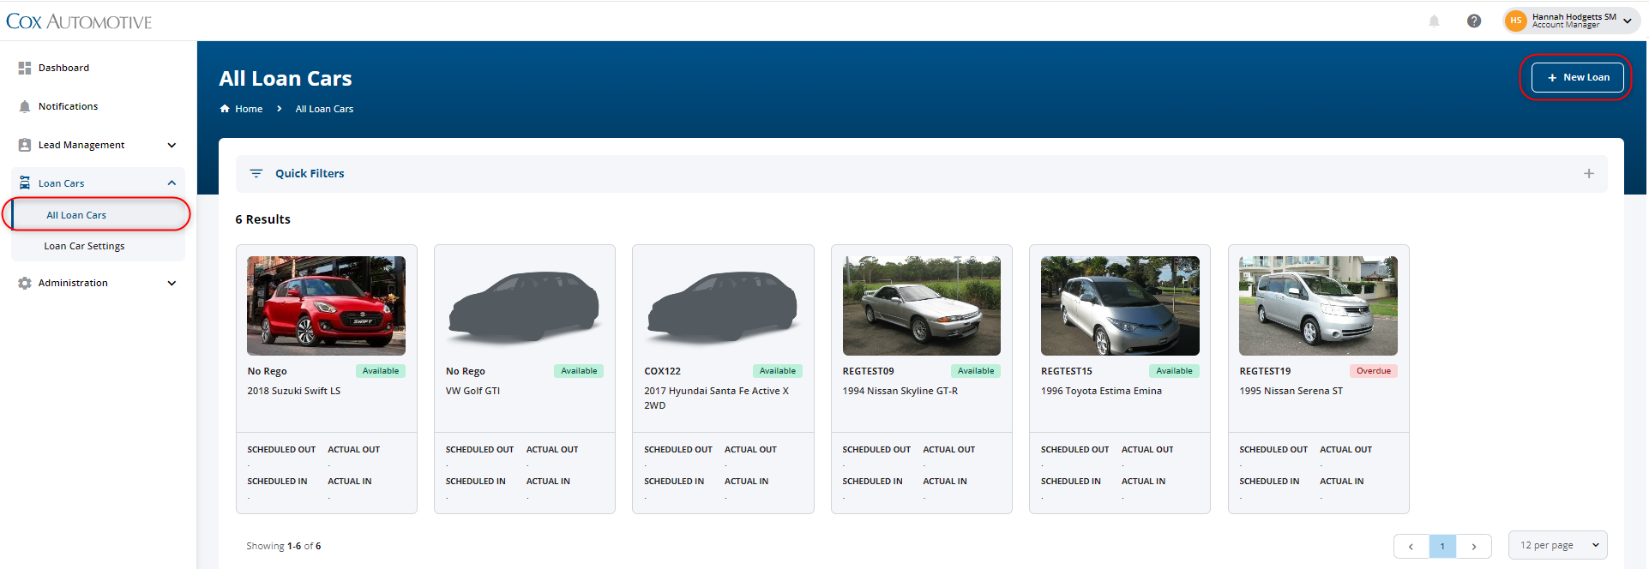Image resolution: width=1649 pixels, height=569 pixels.
Task: Click the 1996 Toyota Estima Emina title
Action: pyautogui.click(x=1102, y=391)
